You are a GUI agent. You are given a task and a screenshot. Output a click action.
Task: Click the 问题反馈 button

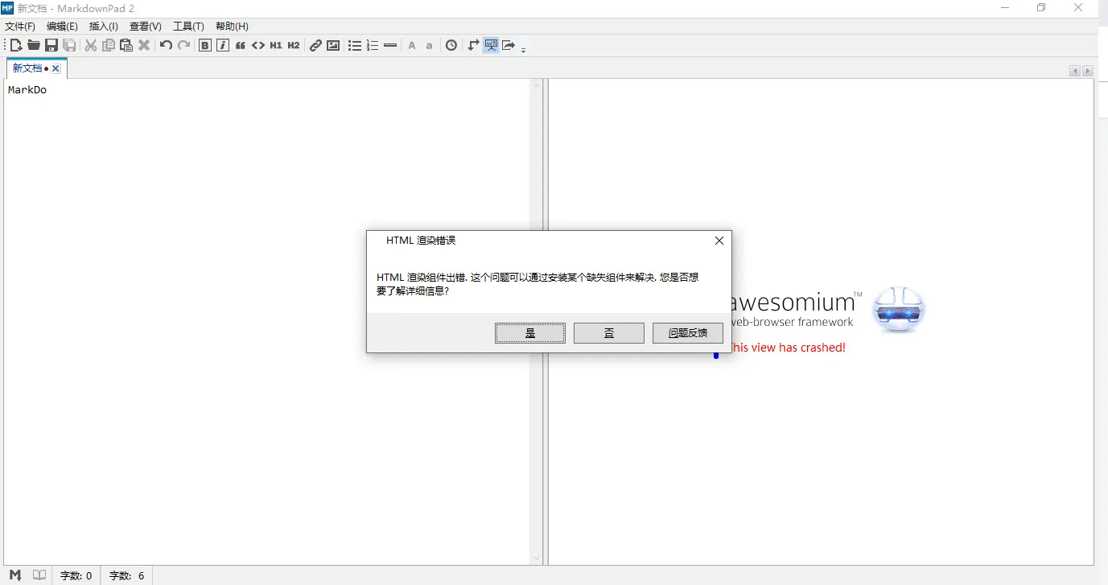688,333
